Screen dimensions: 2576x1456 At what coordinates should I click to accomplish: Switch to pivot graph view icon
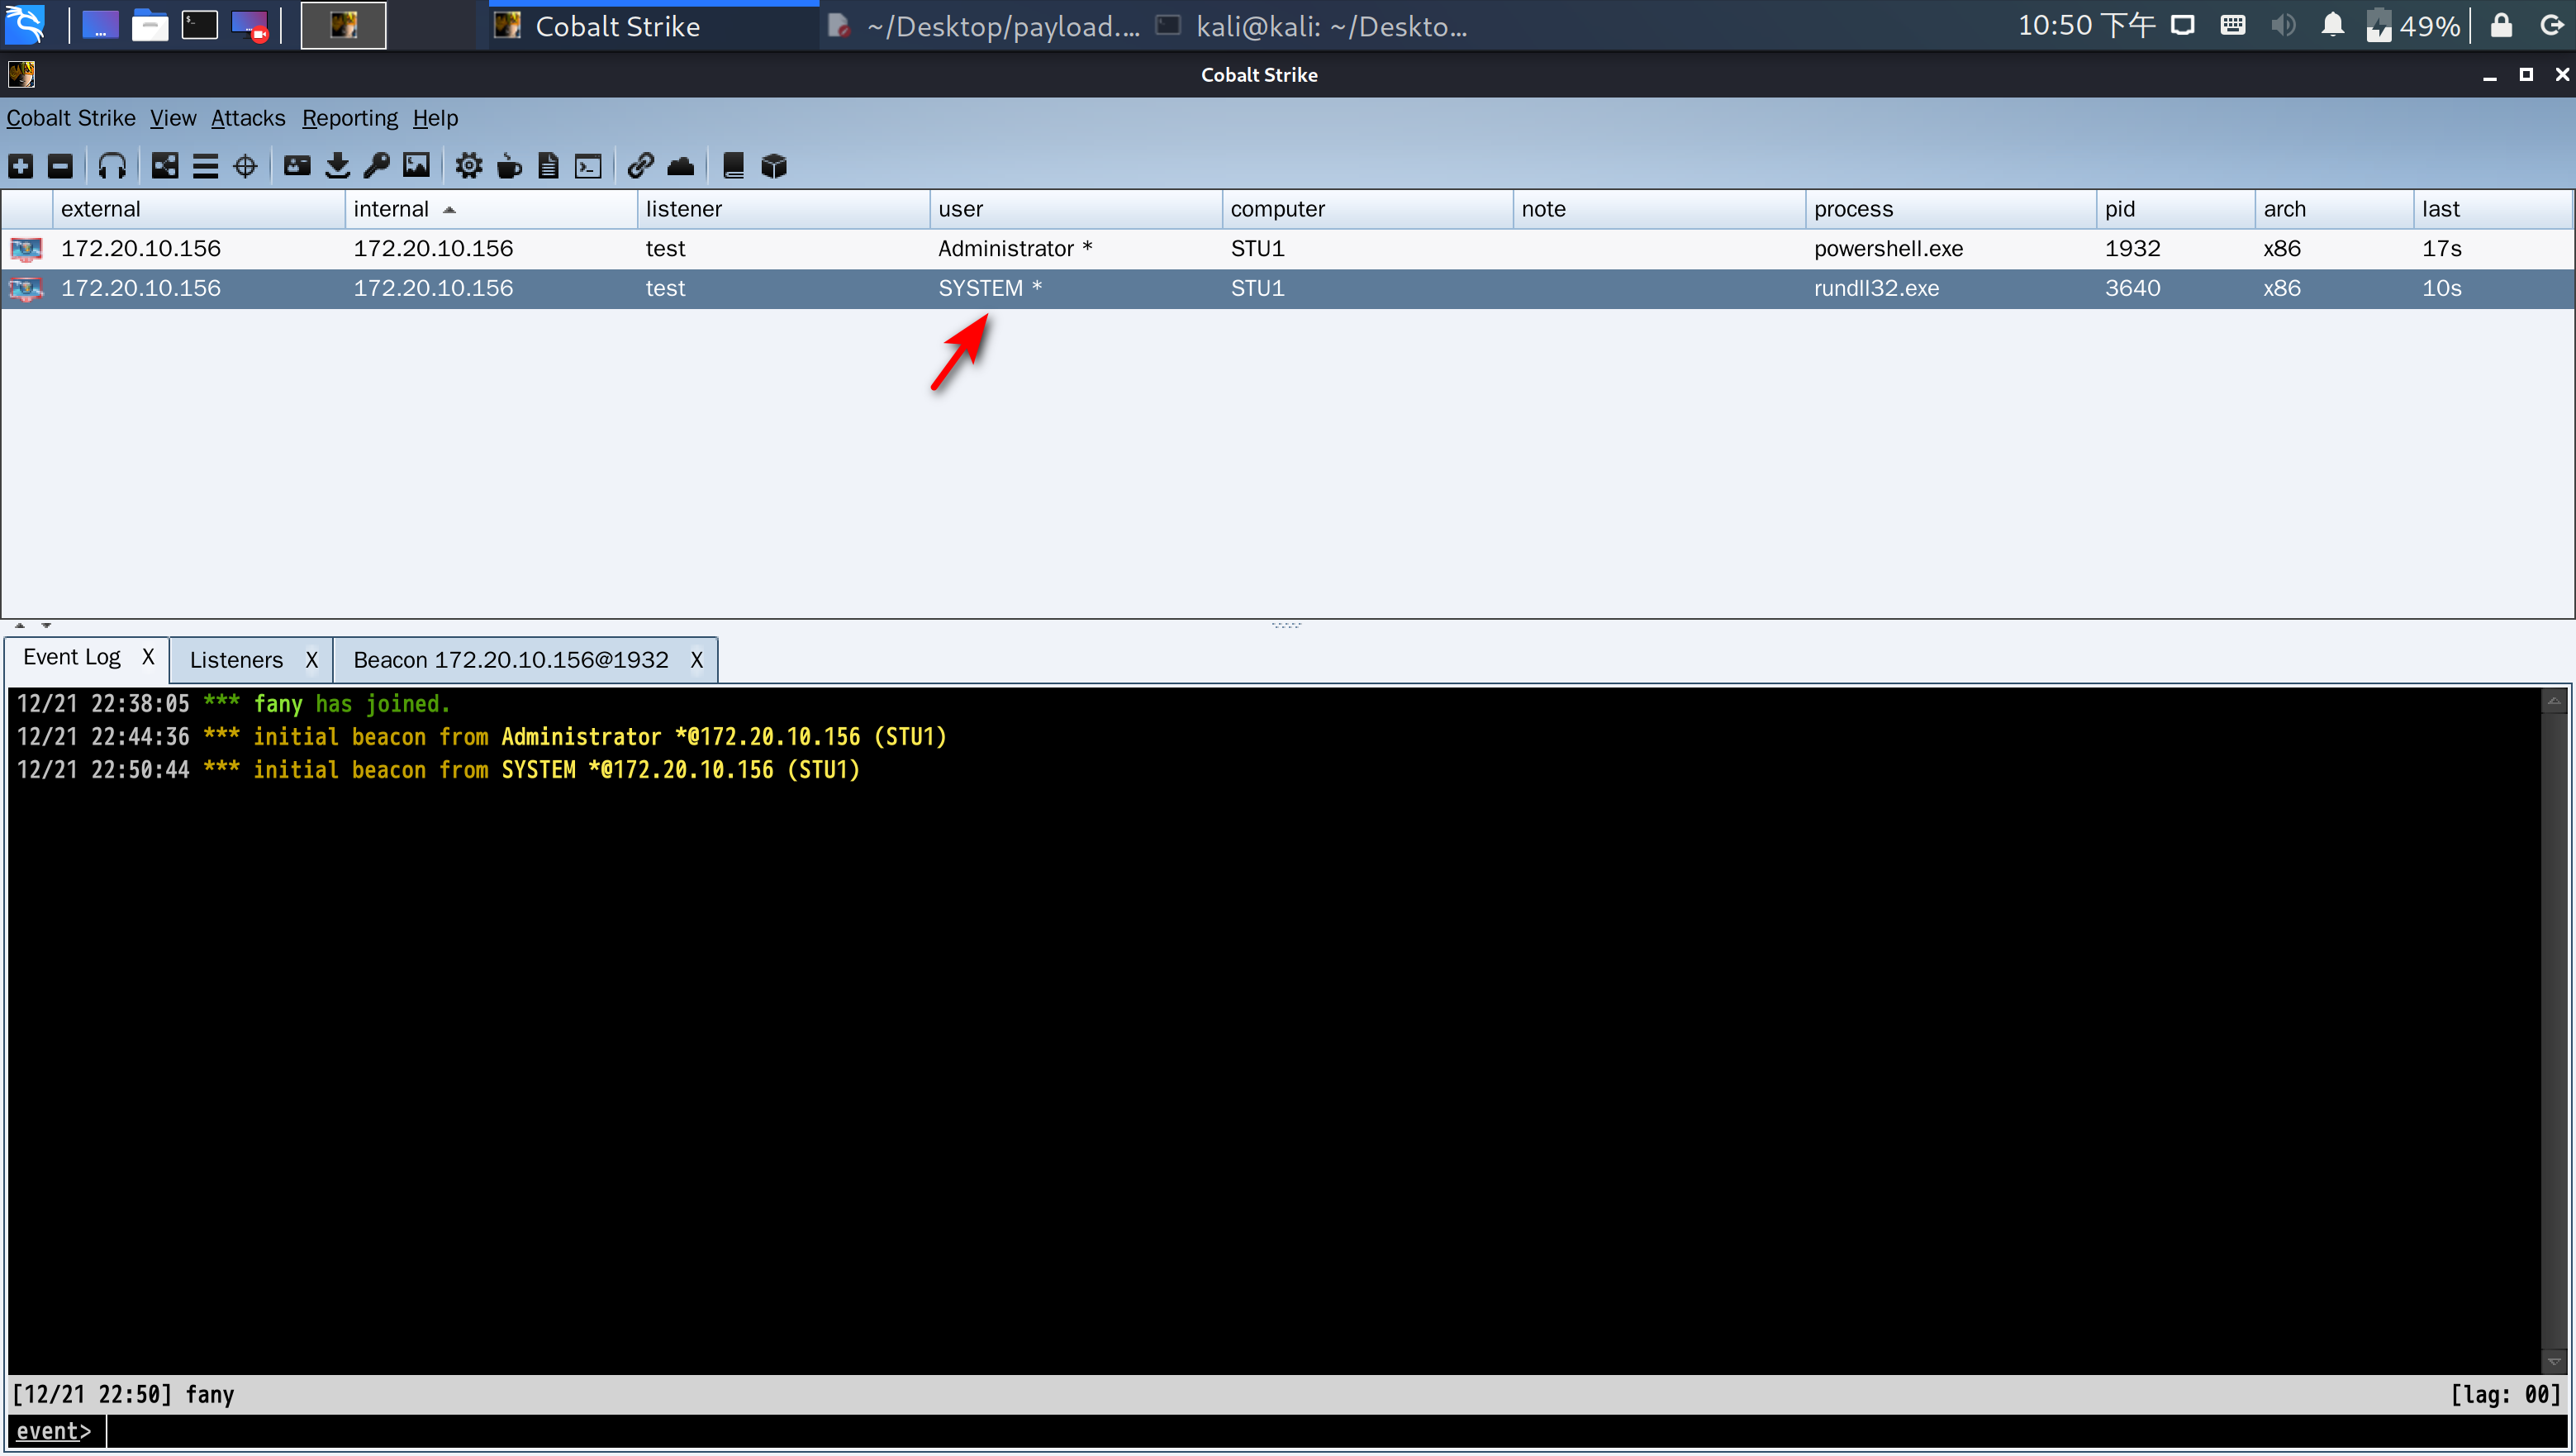pos(165,166)
